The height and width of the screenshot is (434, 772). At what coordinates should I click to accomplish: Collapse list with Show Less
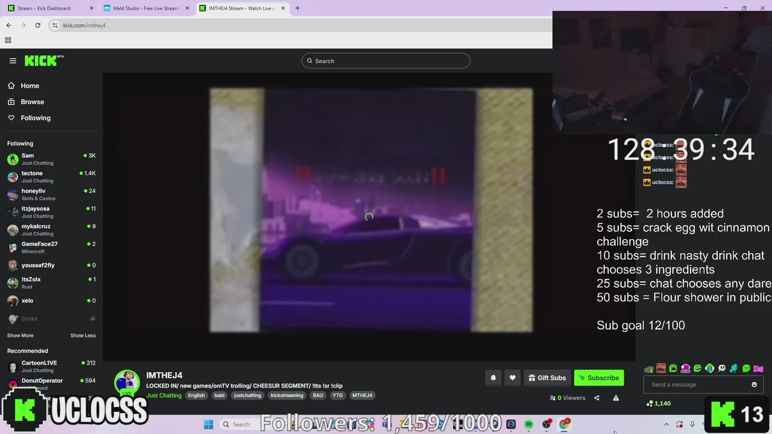(x=83, y=336)
